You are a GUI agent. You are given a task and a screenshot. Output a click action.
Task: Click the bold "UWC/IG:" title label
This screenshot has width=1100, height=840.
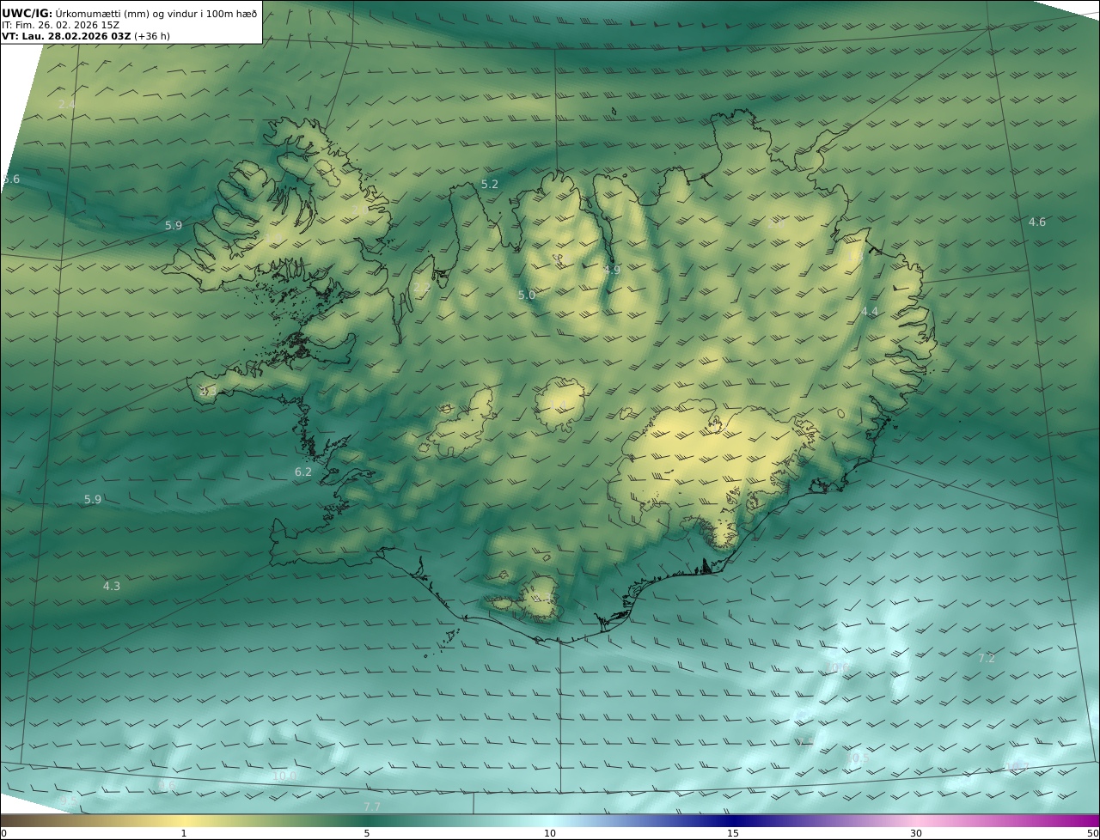27,13
